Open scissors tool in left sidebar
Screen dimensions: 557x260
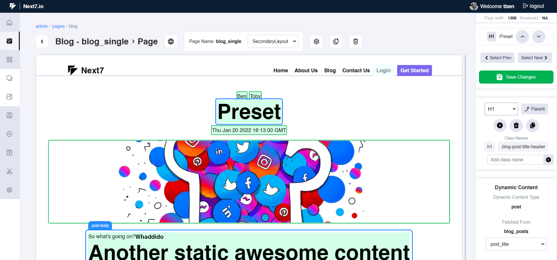(x=9, y=171)
